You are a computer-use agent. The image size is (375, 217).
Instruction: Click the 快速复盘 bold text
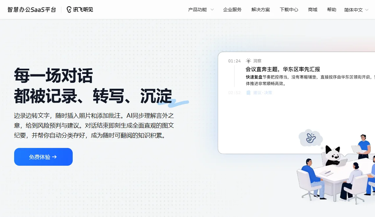(x=254, y=77)
